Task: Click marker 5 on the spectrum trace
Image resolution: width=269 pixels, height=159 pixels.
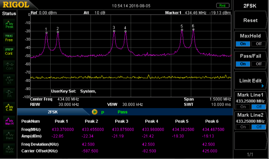Action: 182,30
